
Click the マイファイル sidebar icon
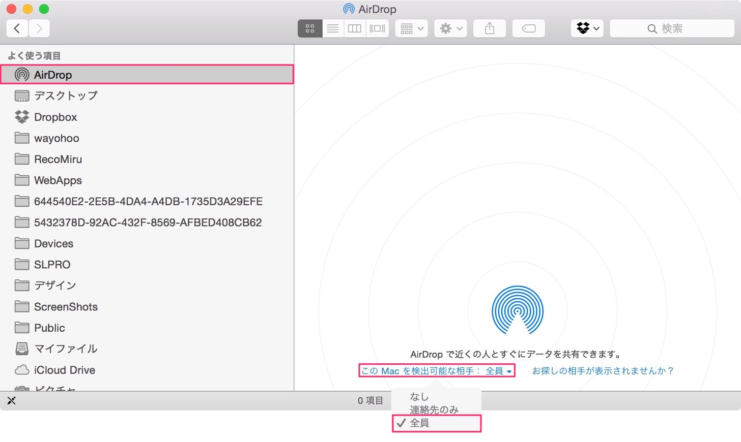point(22,349)
